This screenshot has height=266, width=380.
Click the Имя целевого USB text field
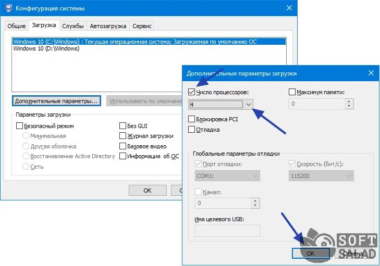click(227, 231)
